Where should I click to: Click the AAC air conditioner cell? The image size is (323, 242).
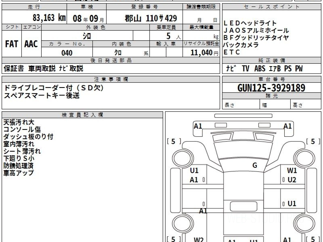point(31,44)
